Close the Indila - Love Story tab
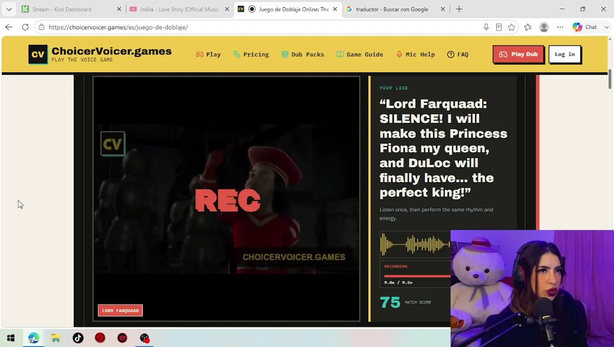614x347 pixels. [227, 9]
